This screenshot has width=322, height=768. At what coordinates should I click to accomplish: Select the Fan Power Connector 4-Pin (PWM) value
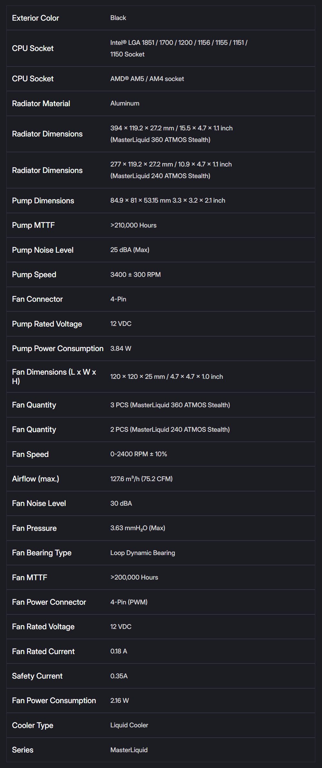129,602
